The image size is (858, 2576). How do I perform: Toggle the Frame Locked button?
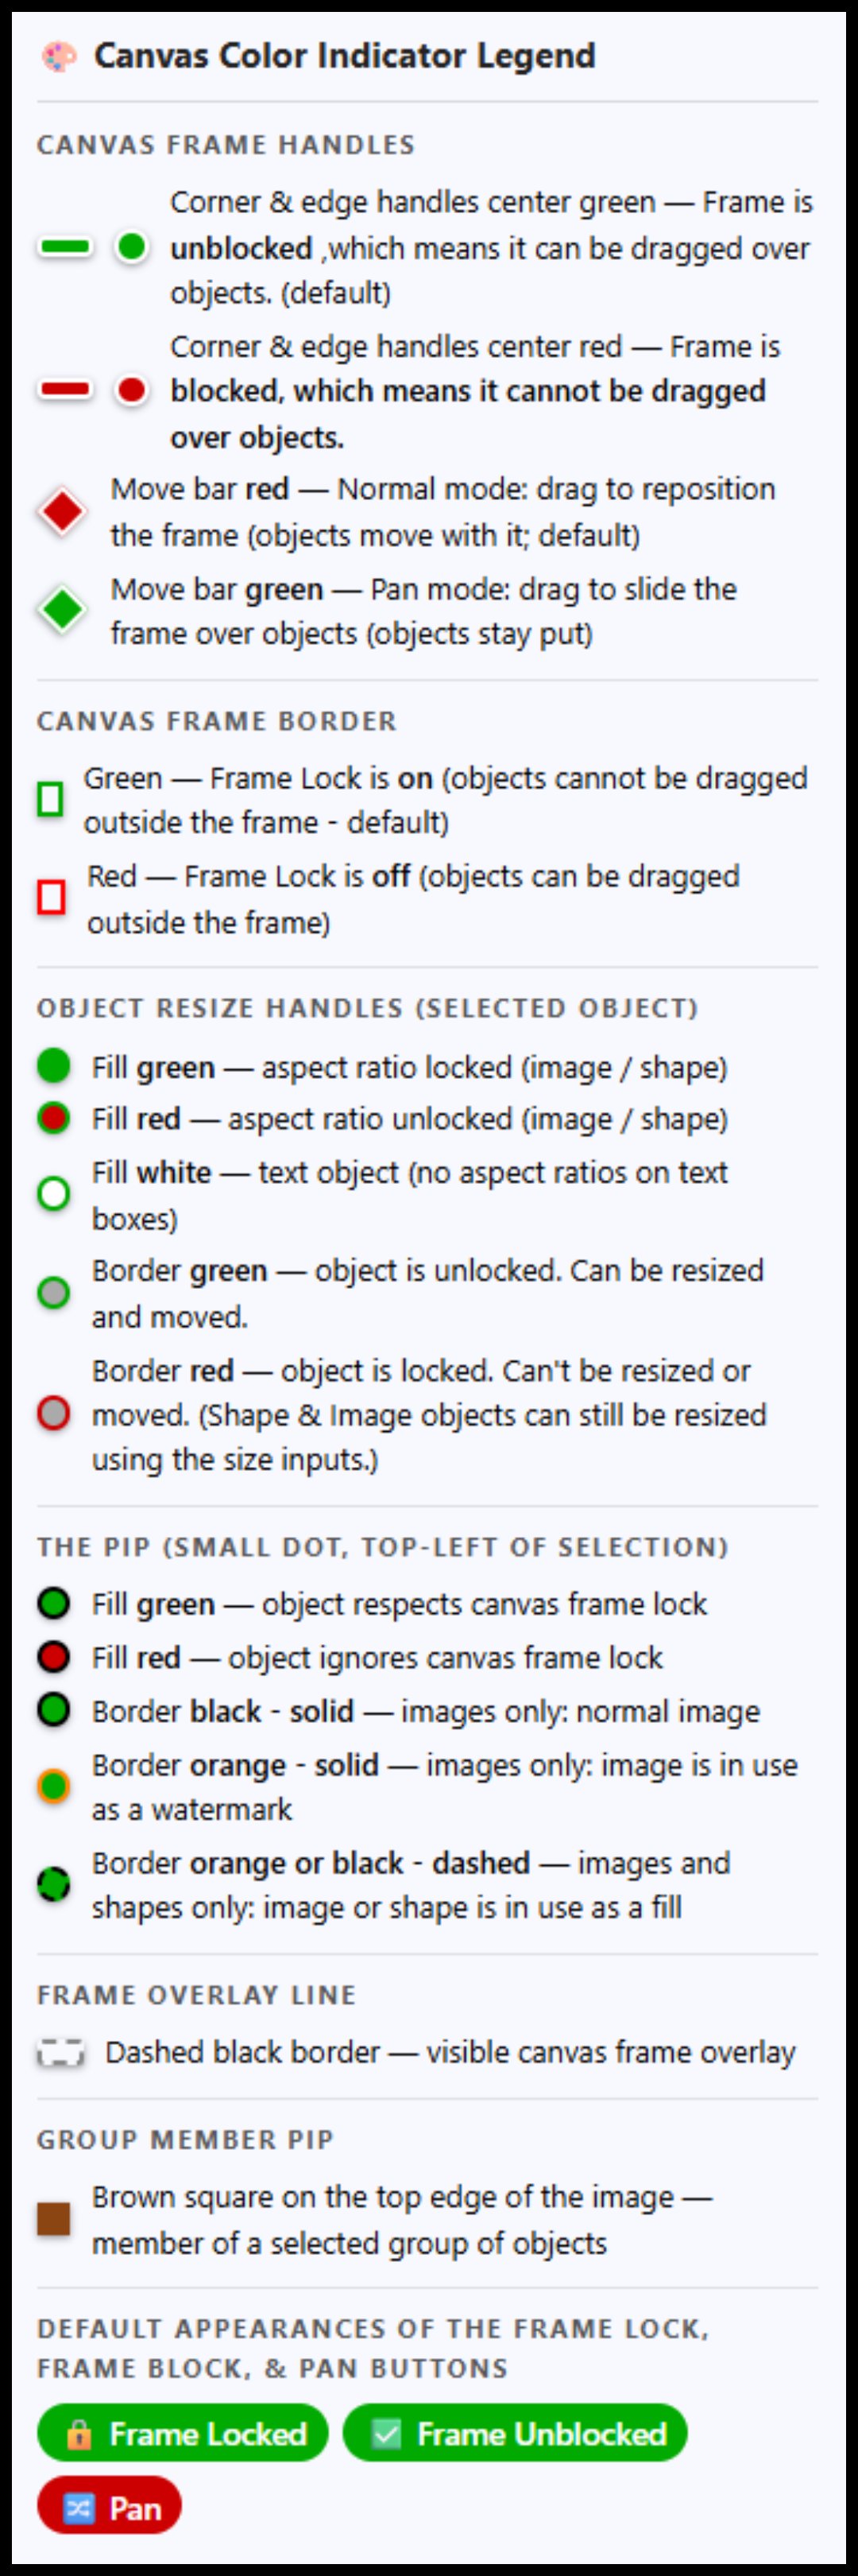point(183,2433)
